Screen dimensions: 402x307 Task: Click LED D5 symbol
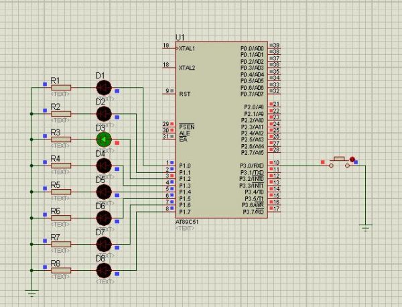tap(103, 192)
